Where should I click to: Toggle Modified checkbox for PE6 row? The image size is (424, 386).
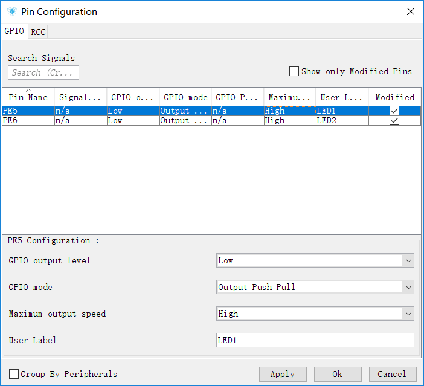[394, 120]
